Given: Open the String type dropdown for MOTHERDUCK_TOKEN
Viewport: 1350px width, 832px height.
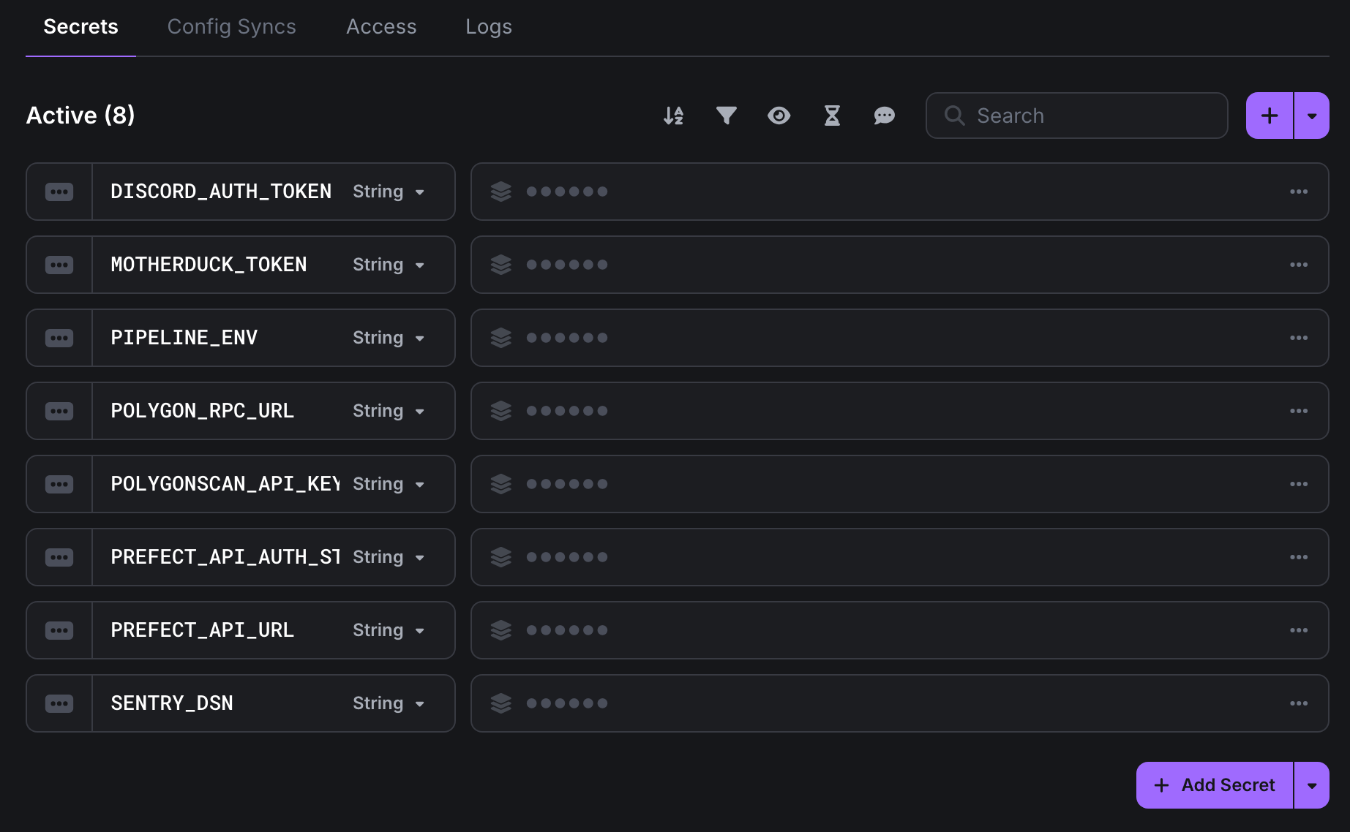Looking at the screenshot, I should point(389,265).
